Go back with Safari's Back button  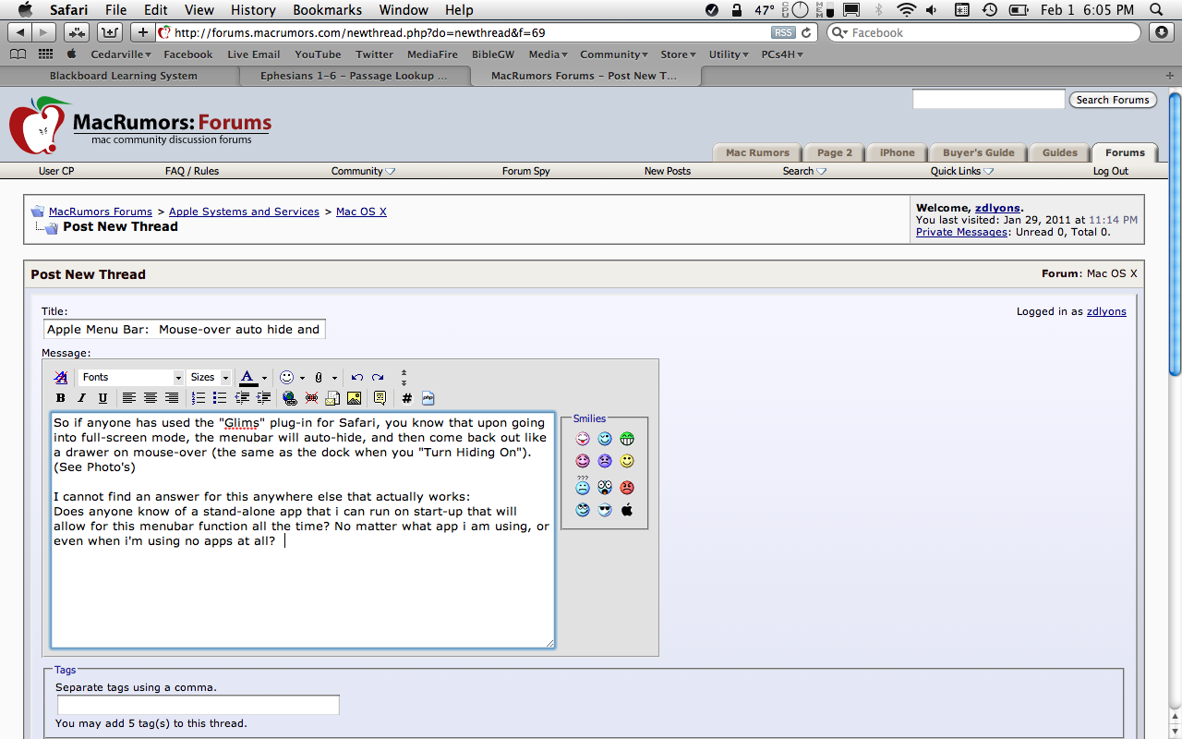point(20,32)
